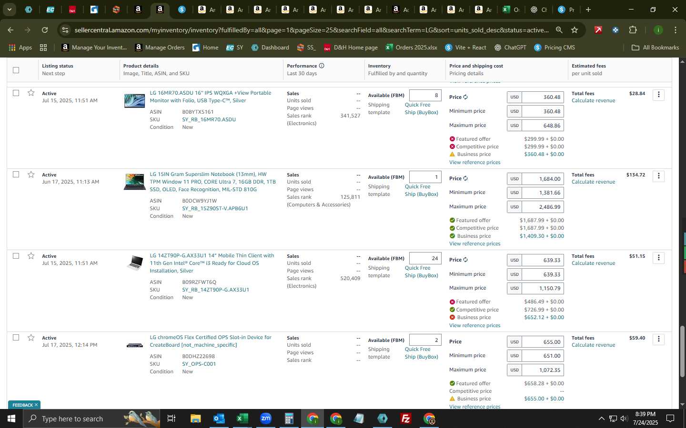
Task: Star the LG 14ZT90P-G.AX33U1 listing
Action: tap(31, 256)
